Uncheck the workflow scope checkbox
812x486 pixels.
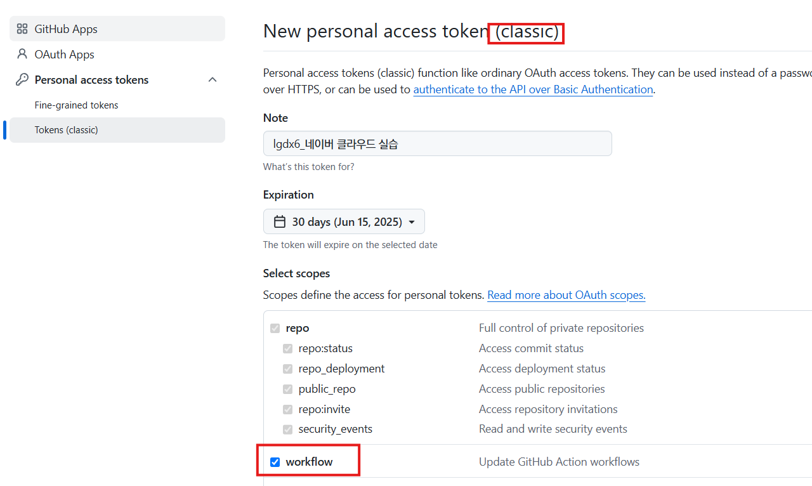275,462
